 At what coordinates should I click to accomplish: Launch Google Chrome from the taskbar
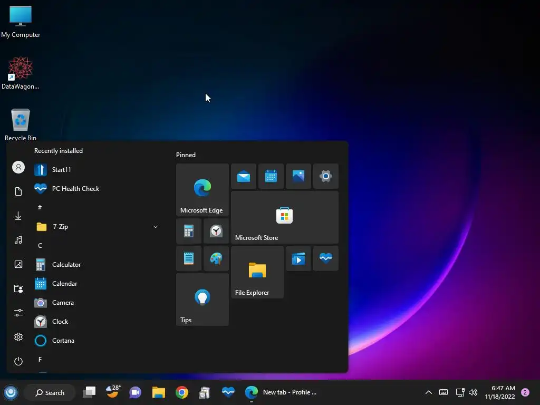click(x=181, y=392)
